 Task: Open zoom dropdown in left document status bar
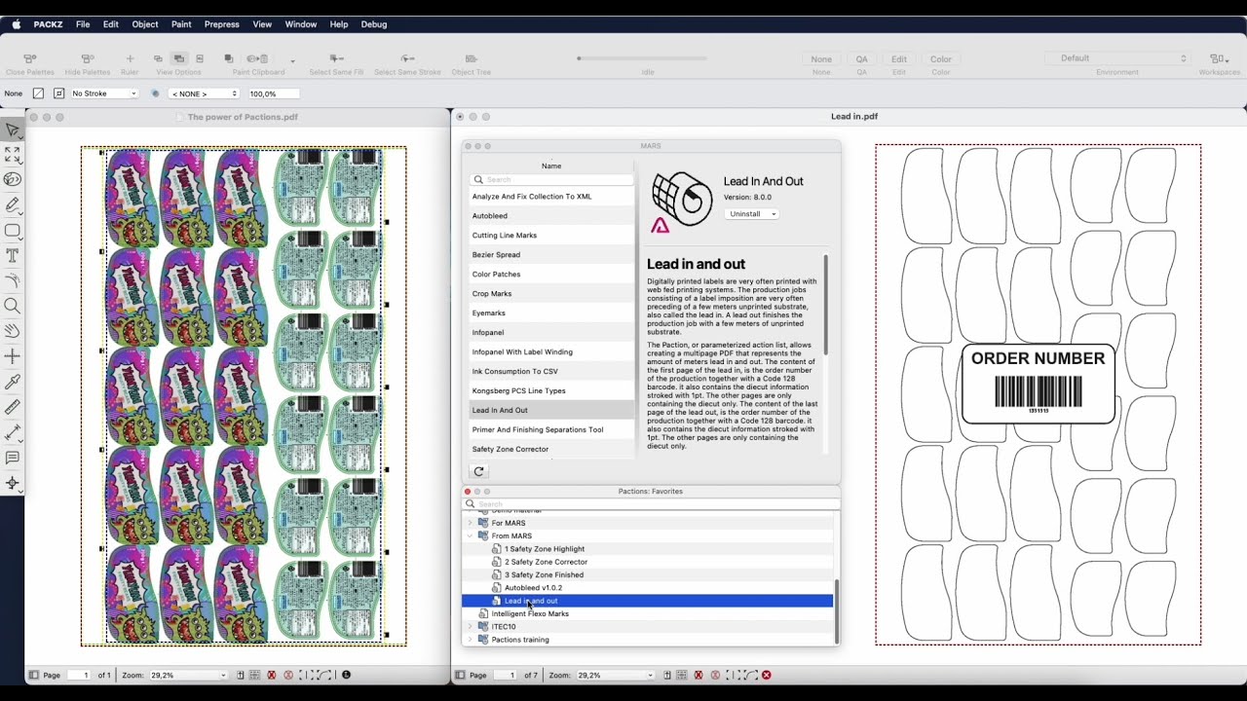coord(189,675)
